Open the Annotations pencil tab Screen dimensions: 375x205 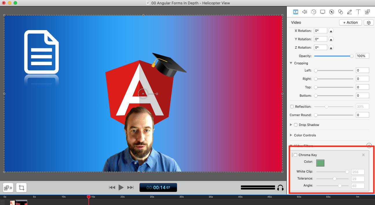(350, 12)
